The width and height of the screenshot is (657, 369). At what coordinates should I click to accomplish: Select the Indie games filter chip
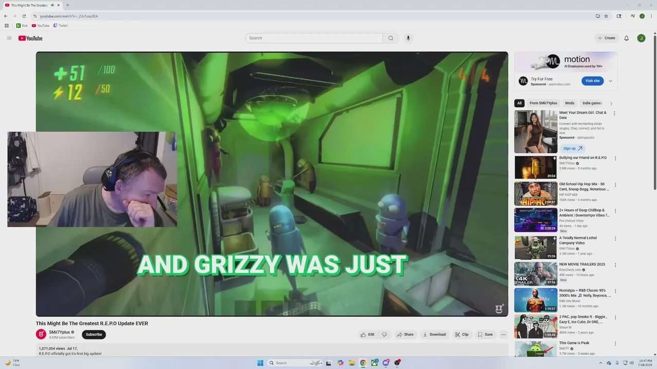pos(592,103)
